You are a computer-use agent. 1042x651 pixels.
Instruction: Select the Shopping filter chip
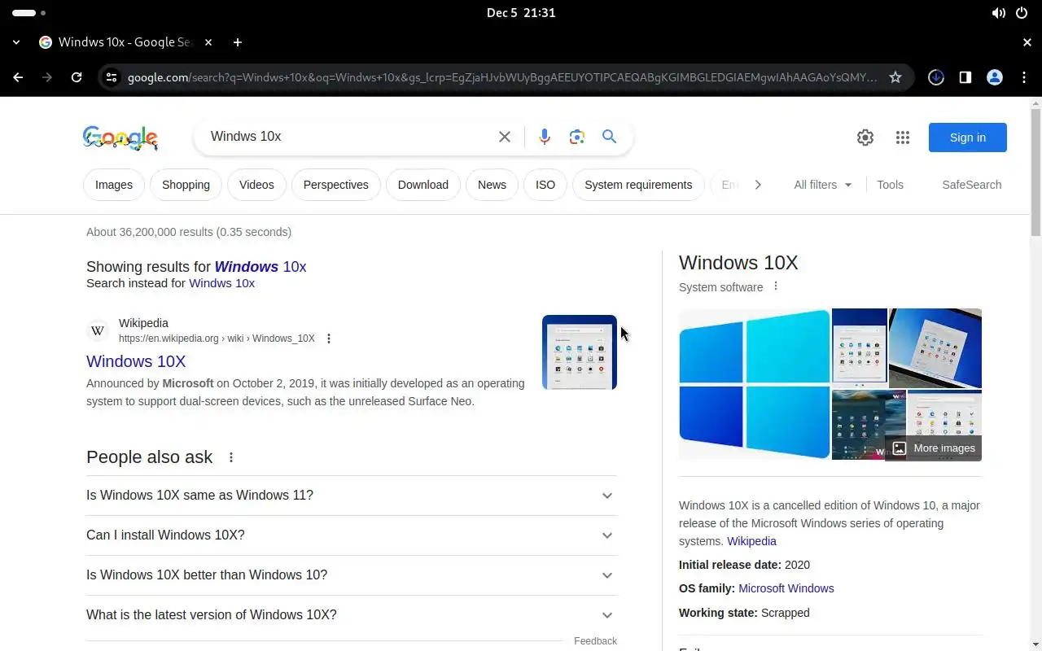186,185
